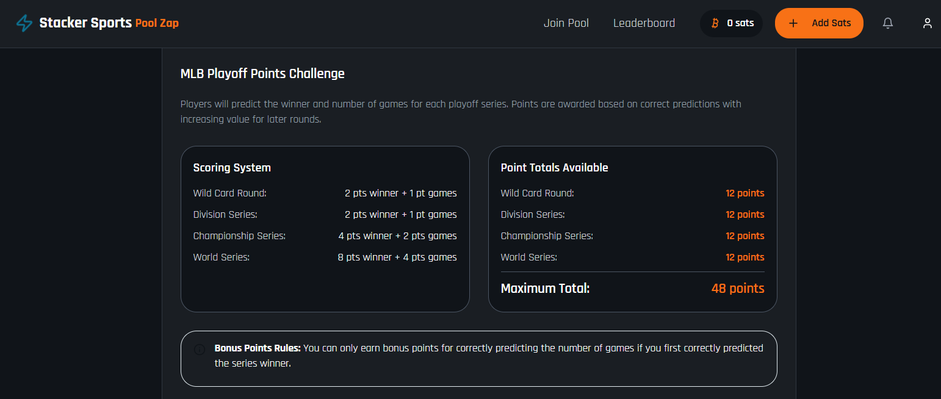The height and width of the screenshot is (399, 941).
Task: Click the Pool Zap label
Action: pos(157,23)
